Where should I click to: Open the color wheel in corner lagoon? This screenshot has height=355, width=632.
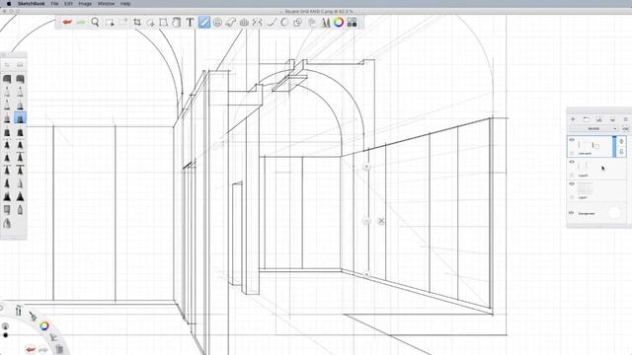coord(44,325)
